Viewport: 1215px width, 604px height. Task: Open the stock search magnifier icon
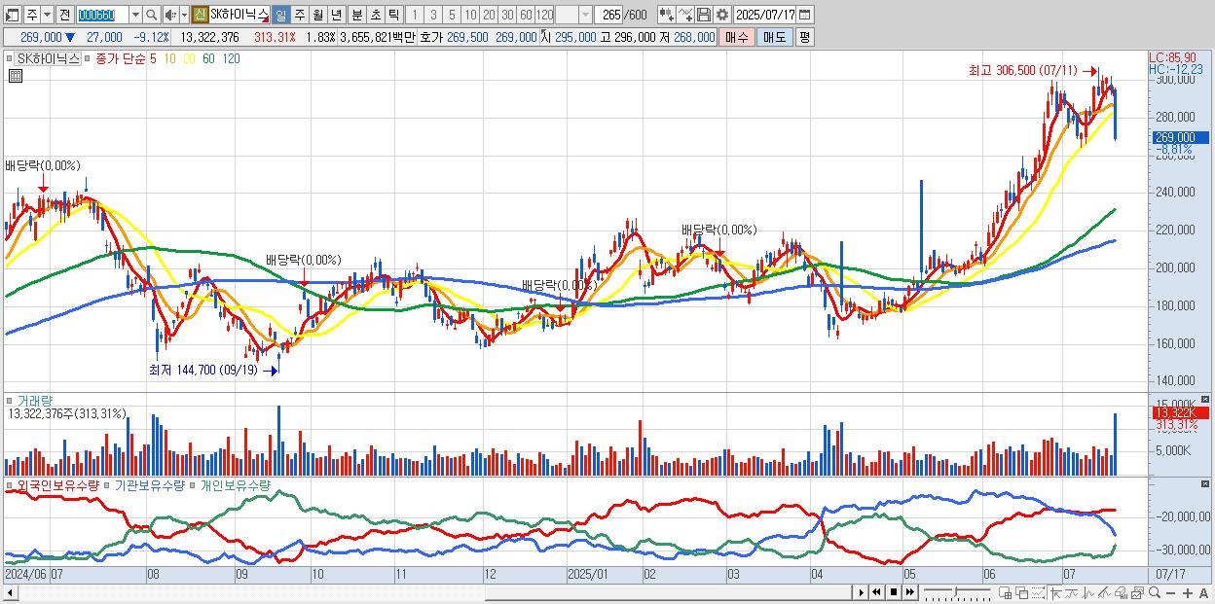point(151,15)
